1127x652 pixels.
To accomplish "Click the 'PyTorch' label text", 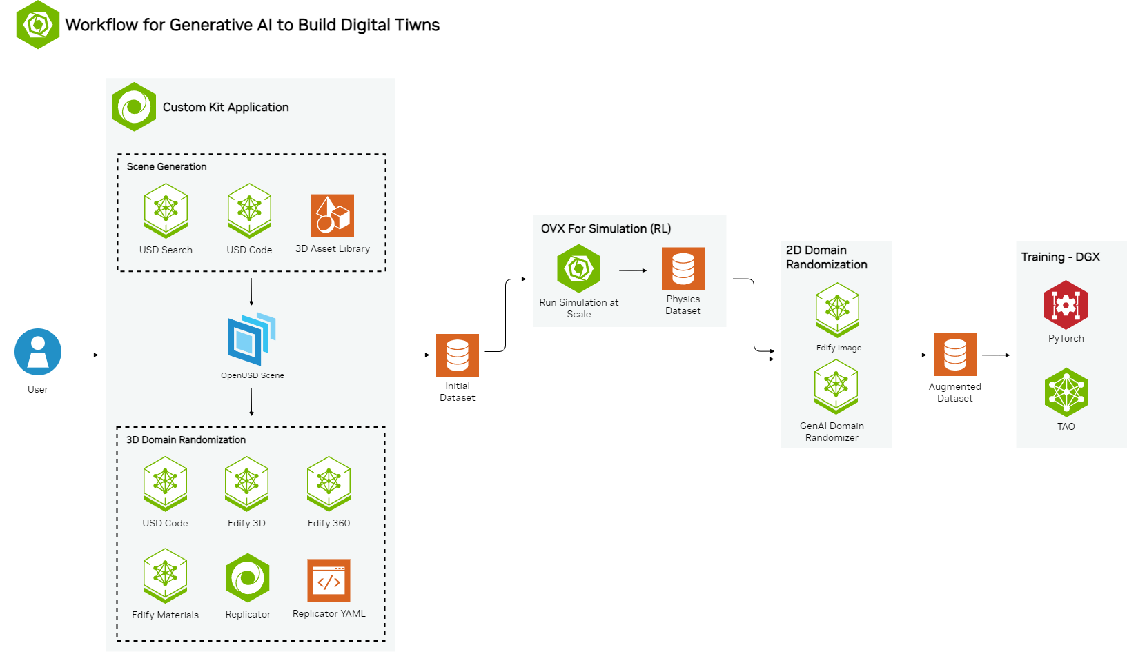I will coord(1066,338).
